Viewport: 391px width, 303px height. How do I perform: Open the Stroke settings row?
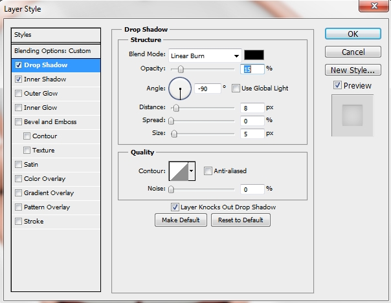click(x=56, y=222)
